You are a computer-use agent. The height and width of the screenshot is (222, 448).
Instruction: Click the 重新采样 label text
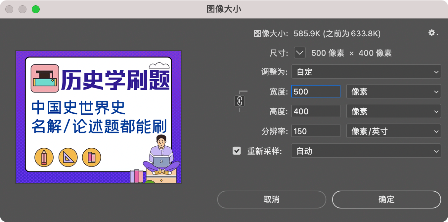[265, 151]
